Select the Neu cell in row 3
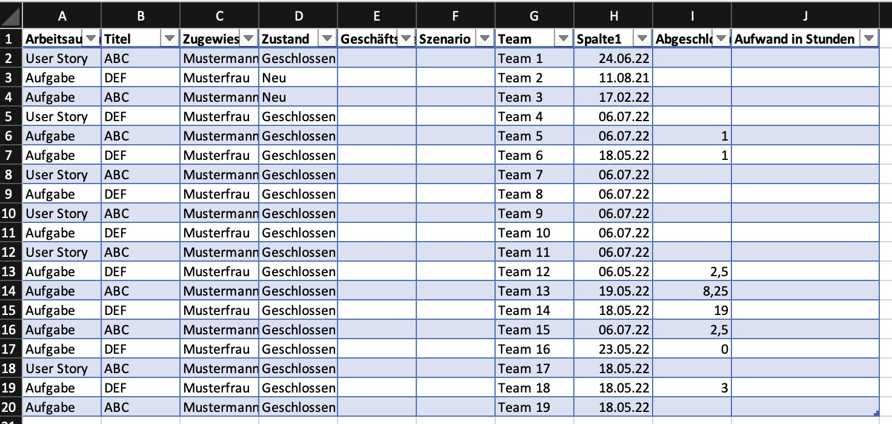Screen dimensions: 892x424 coord(298,78)
